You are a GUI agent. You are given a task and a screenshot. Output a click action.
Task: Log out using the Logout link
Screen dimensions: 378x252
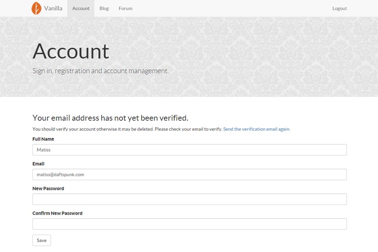(339, 8)
